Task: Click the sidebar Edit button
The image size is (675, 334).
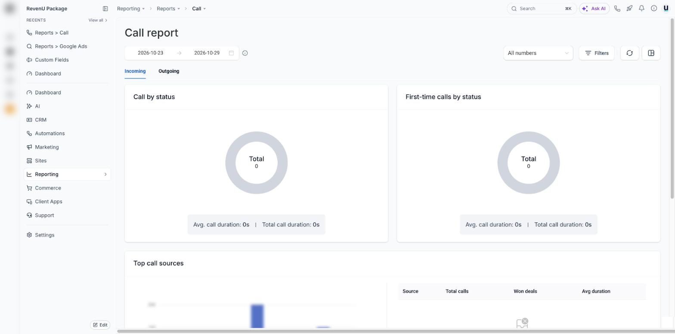Action: (100, 325)
